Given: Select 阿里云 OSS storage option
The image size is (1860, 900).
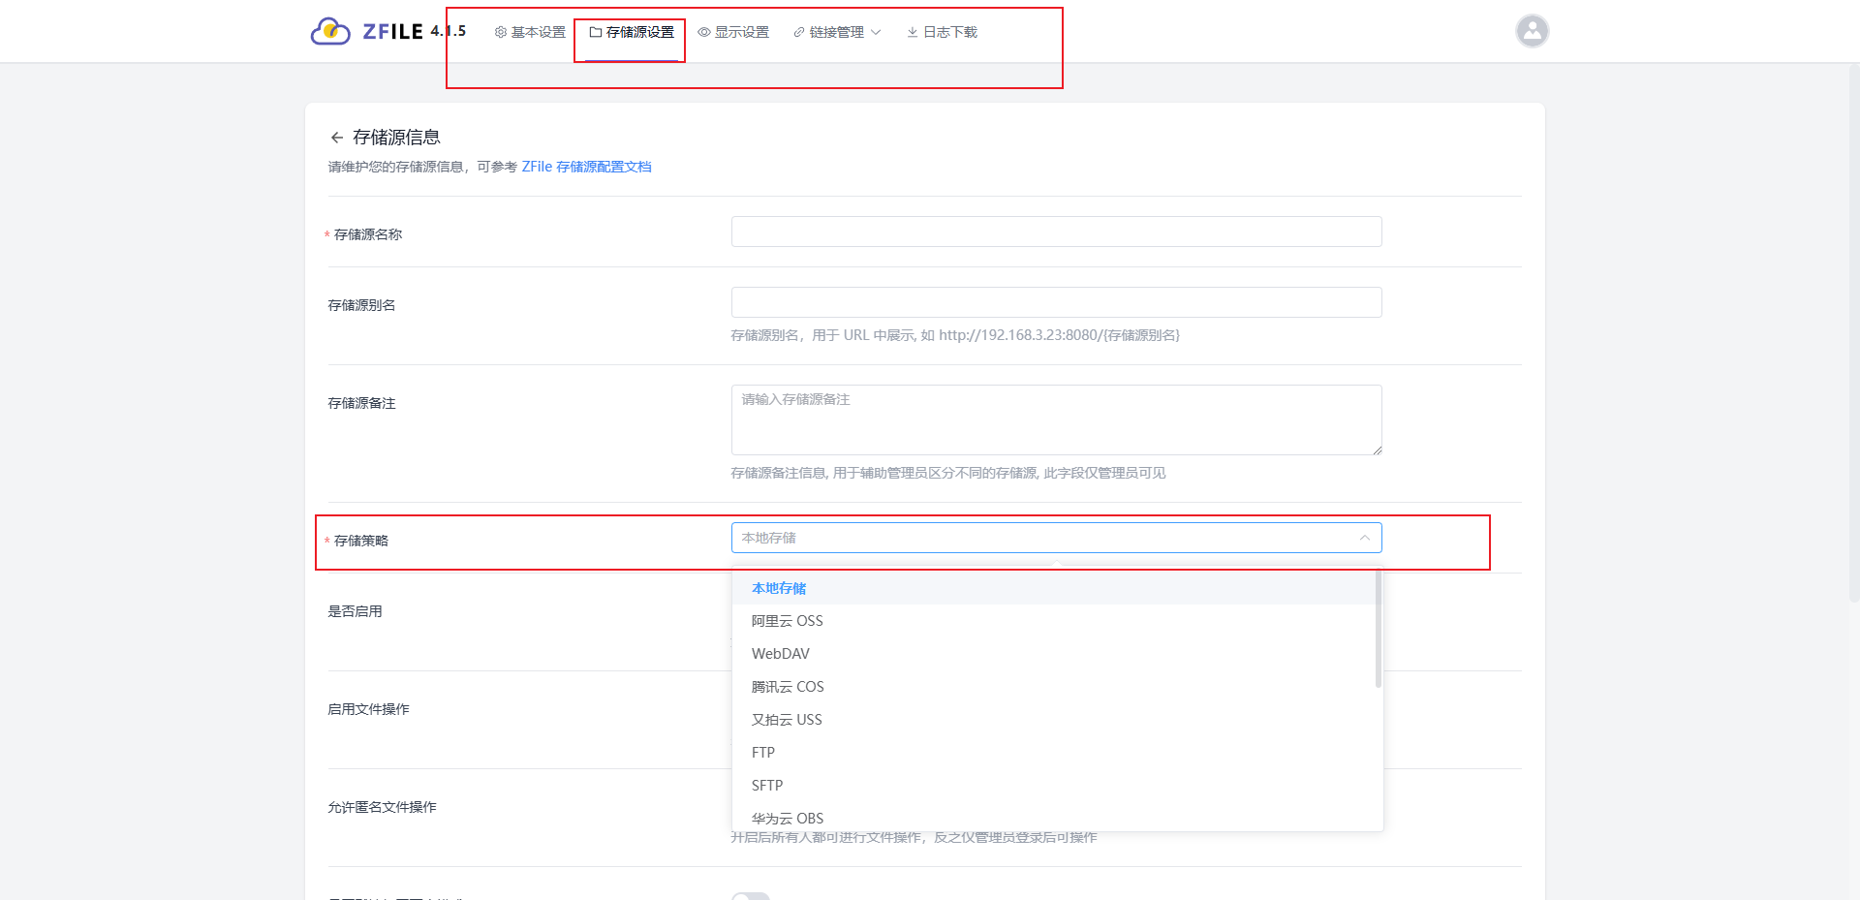Looking at the screenshot, I should pos(1054,621).
